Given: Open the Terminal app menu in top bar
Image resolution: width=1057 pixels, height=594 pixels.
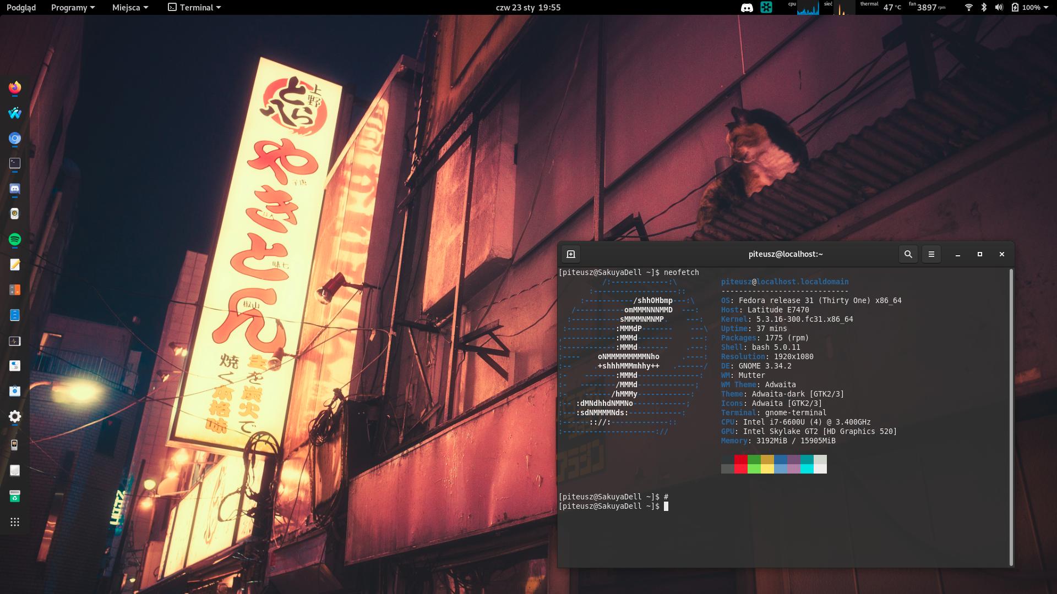Looking at the screenshot, I should (x=194, y=7).
